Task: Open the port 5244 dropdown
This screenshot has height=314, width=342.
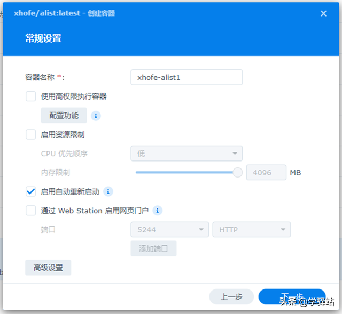Action: tap(170, 230)
